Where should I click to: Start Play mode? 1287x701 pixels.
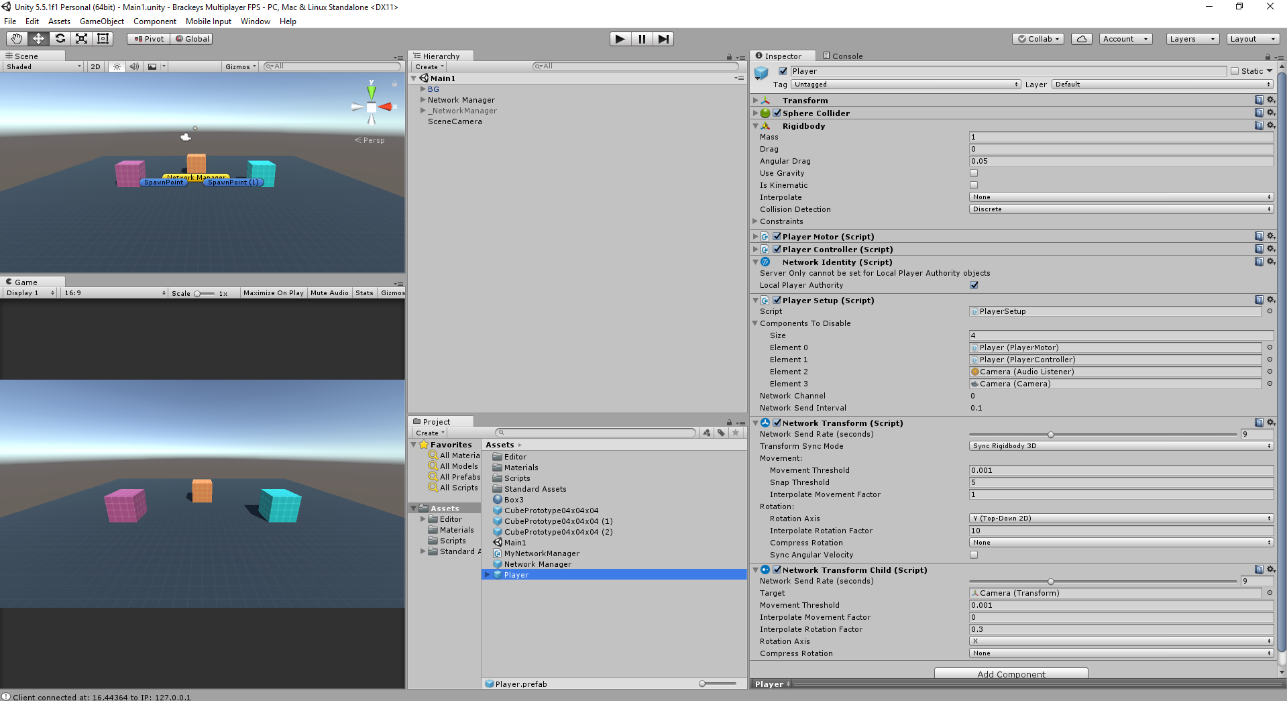click(x=620, y=39)
